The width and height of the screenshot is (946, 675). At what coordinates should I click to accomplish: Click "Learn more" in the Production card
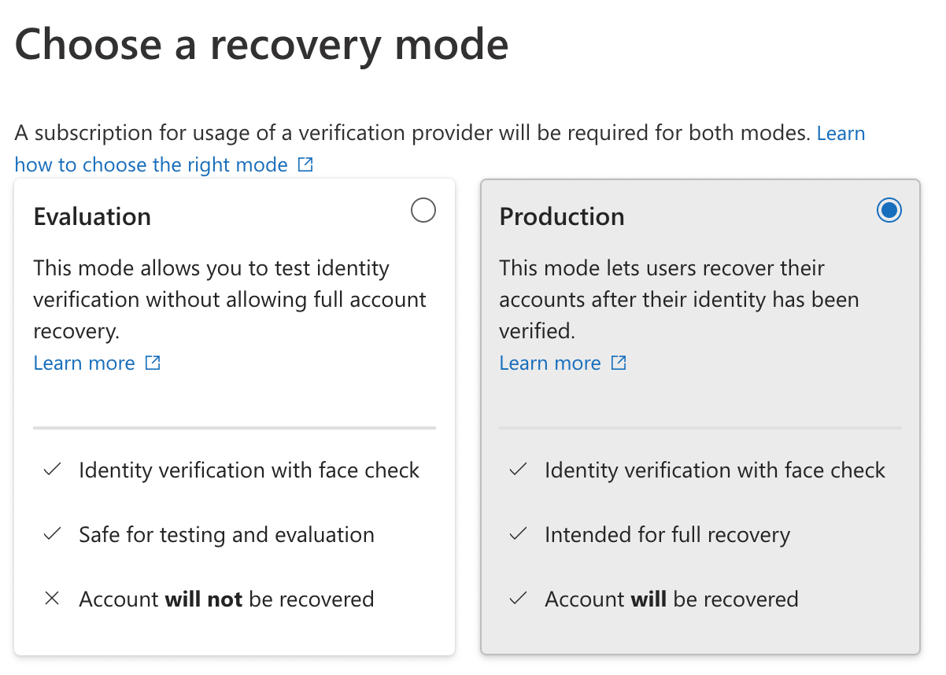point(550,363)
